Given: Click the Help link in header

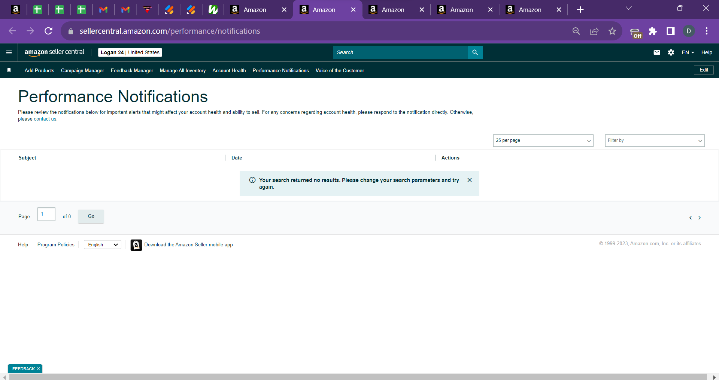Looking at the screenshot, I should click(707, 52).
